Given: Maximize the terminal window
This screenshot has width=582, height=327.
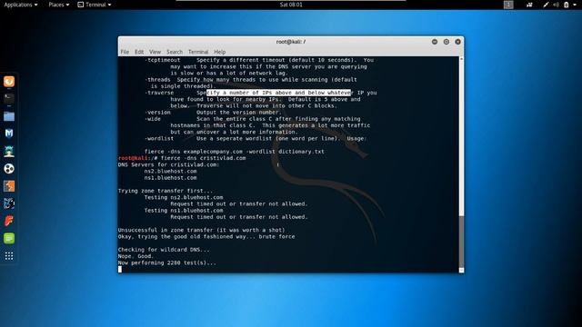Looking at the screenshot, I should click(x=447, y=42).
